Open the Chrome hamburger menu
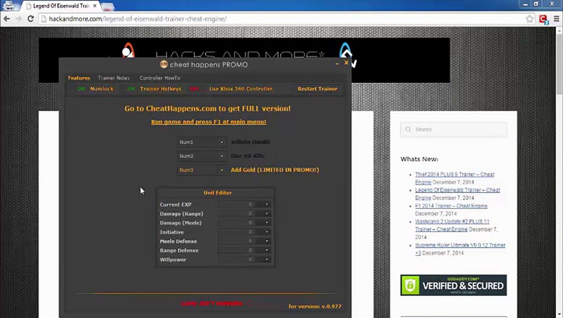Image resolution: width=563 pixels, height=318 pixels. 557,19
